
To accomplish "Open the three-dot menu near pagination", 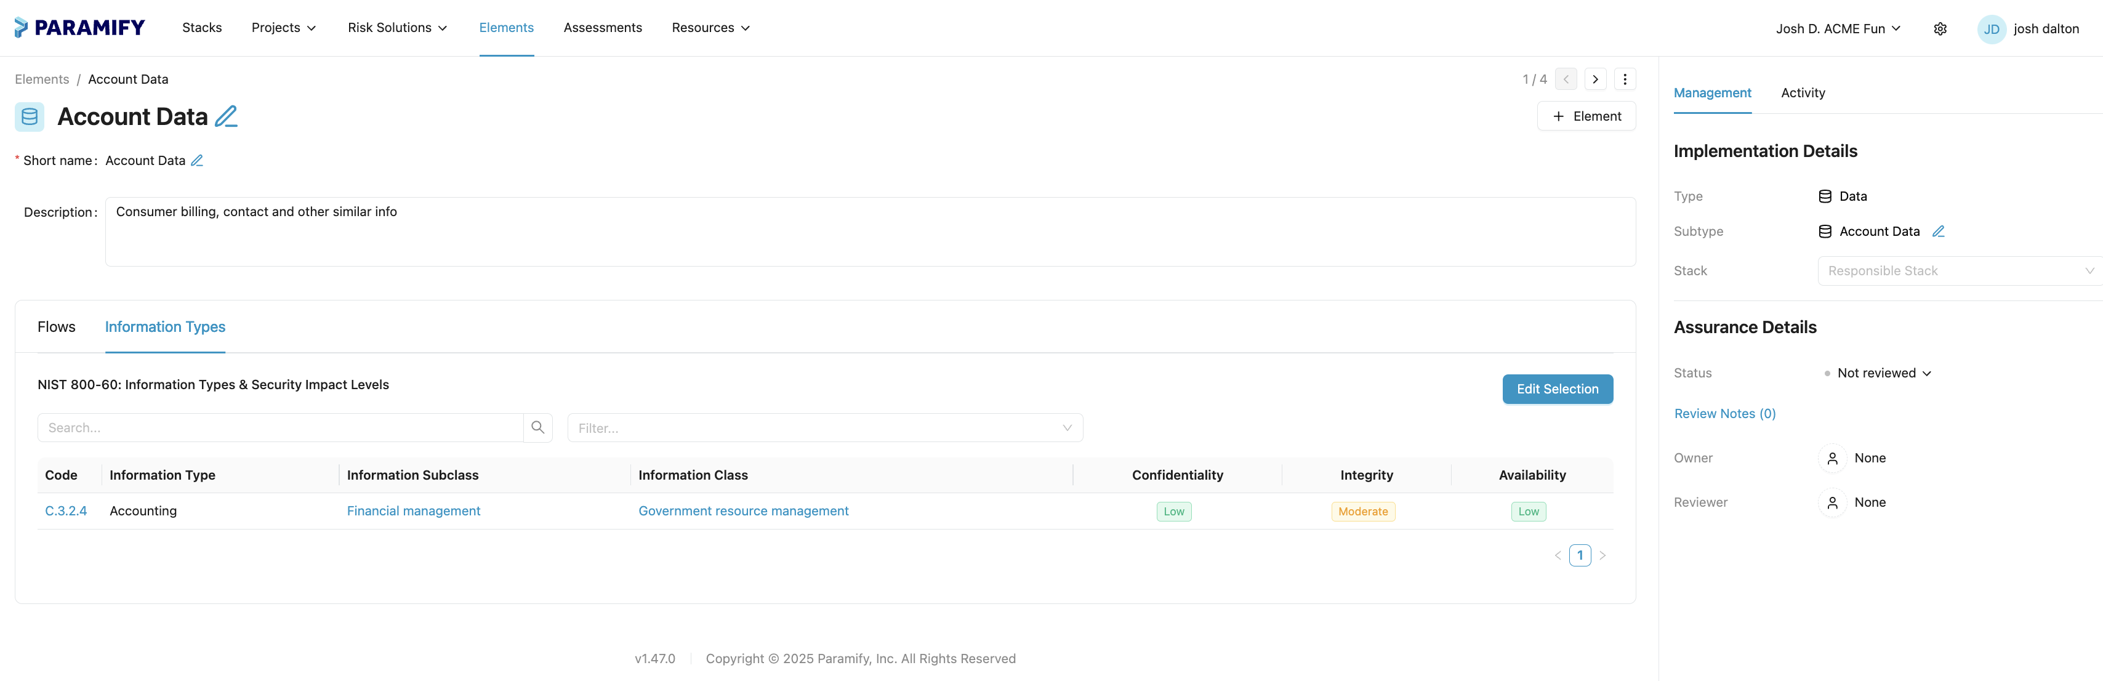I will click(1625, 78).
